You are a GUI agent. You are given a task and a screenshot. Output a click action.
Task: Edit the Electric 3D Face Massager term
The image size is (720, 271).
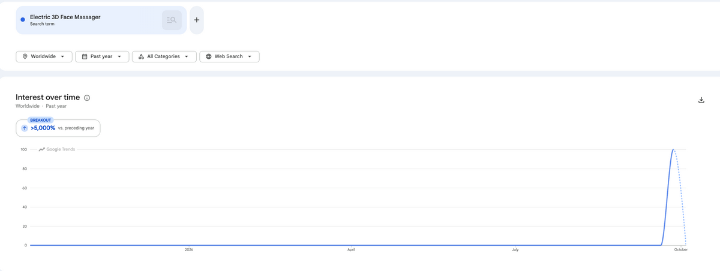(x=65, y=17)
